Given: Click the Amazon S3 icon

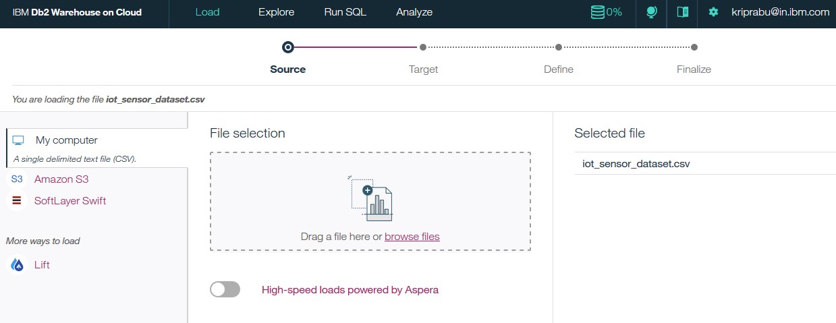Looking at the screenshot, I should [x=17, y=179].
